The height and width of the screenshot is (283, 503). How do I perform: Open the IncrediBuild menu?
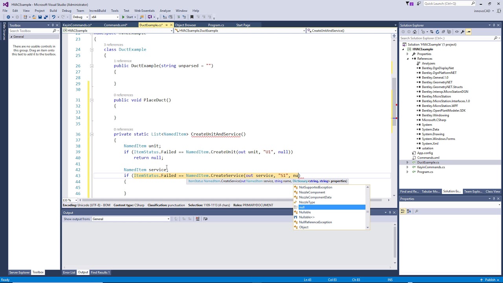[97, 11]
